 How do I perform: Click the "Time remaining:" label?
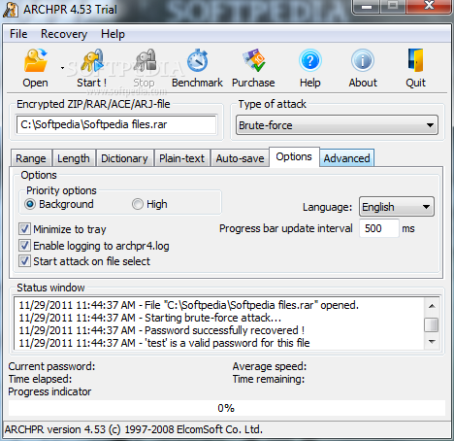[x=269, y=379]
